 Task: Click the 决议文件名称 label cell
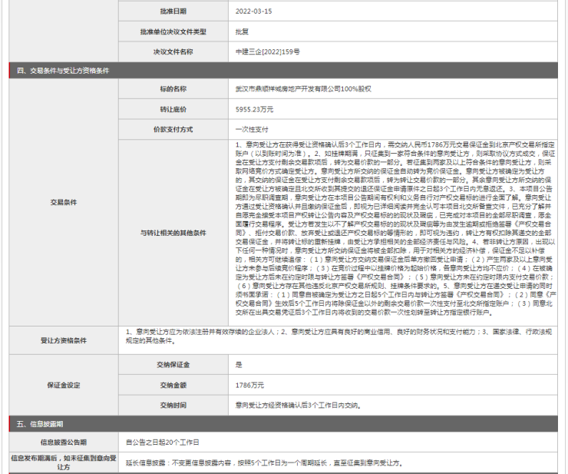click(x=173, y=51)
